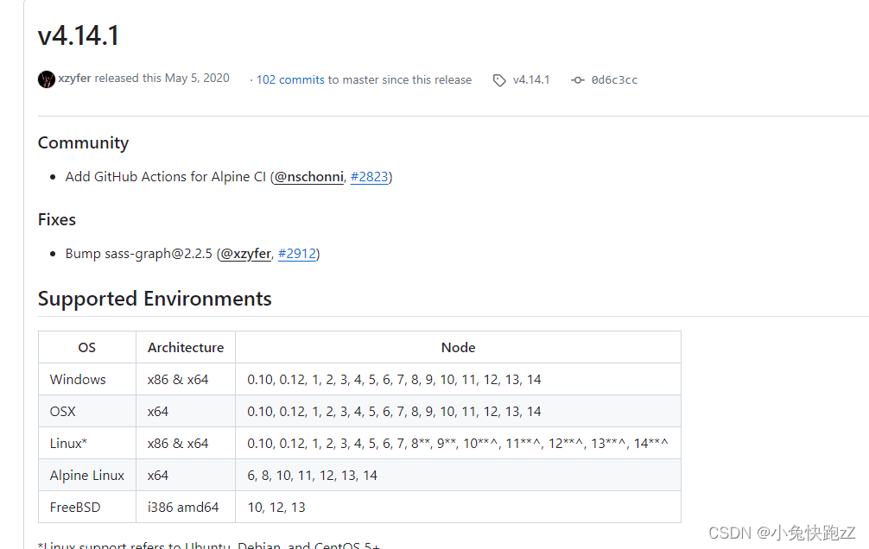Click the Supported Environments heading
Viewport: 869px width, 549px height.
point(155,300)
